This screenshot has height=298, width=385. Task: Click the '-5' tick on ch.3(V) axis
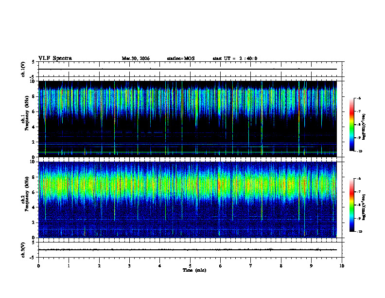click(x=33, y=257)
